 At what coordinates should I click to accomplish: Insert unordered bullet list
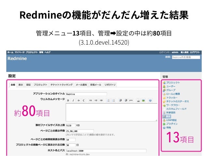(108, 100)
